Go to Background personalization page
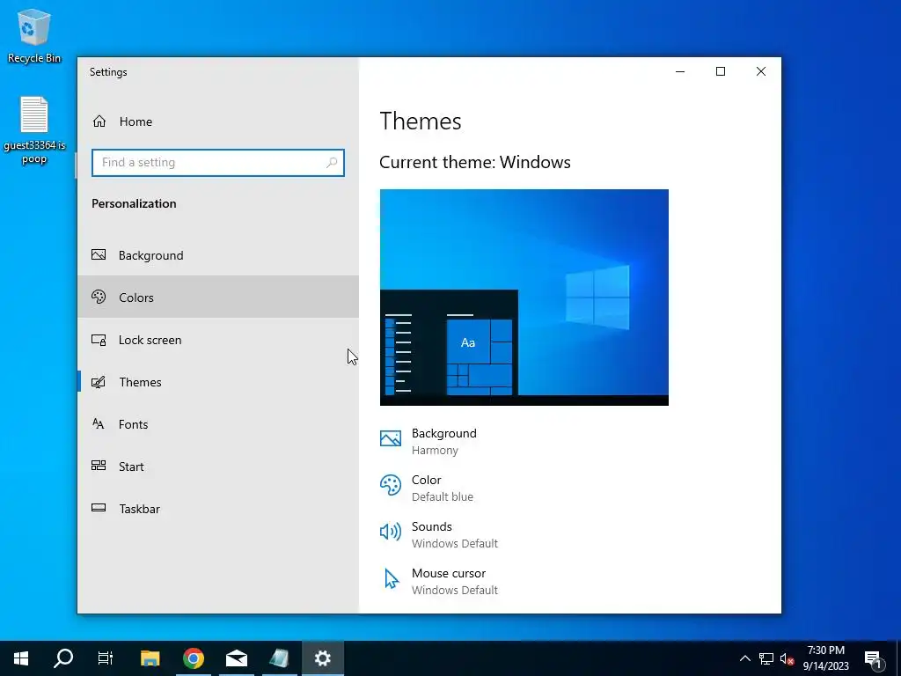Screen dimensions: 901x676 click(x=218, y=255)
